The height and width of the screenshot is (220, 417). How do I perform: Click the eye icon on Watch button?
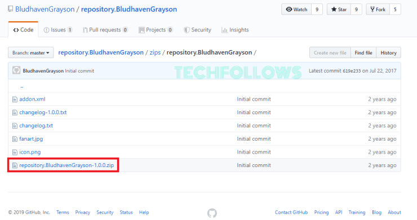289,10
